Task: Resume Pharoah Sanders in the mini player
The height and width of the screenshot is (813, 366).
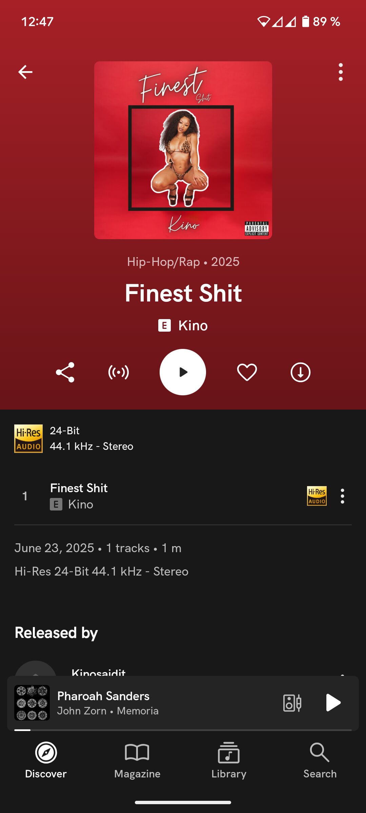Action: [x=333, y=703]
